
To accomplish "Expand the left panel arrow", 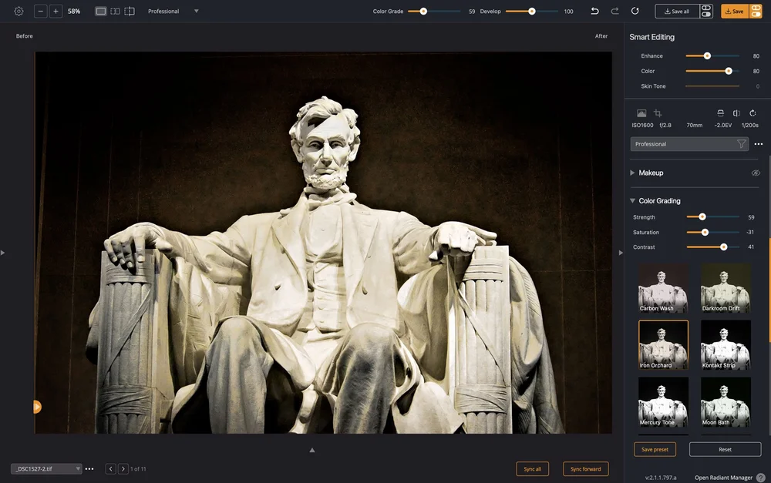I will [2, 253].
